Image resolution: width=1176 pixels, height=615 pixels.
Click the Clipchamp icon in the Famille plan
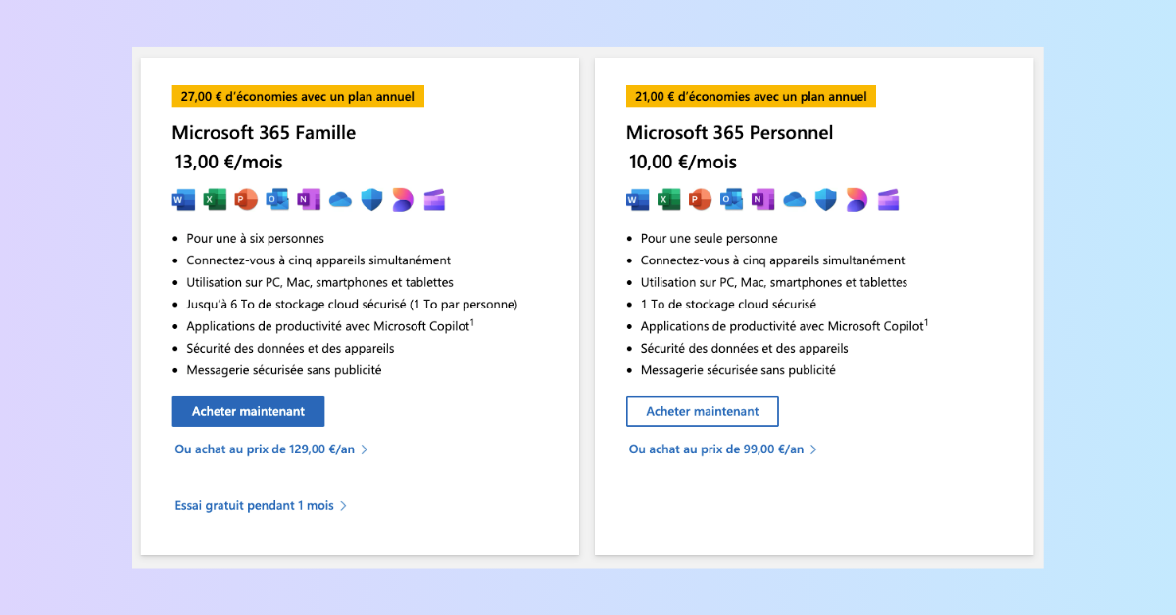pyautogui.click(x=434, y=200)
